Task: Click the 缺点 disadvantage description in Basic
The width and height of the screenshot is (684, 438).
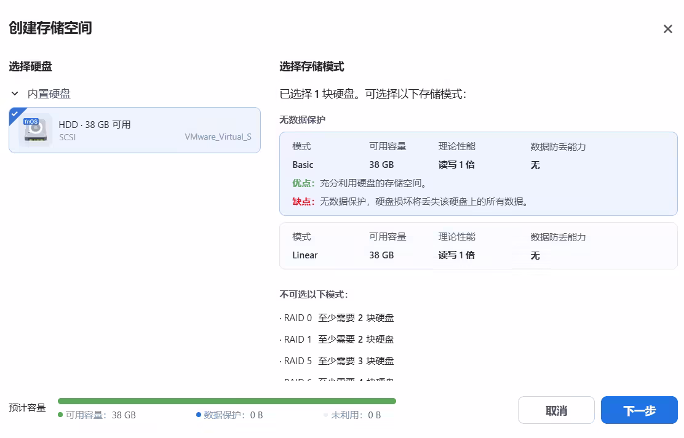Action: (410, 202)
